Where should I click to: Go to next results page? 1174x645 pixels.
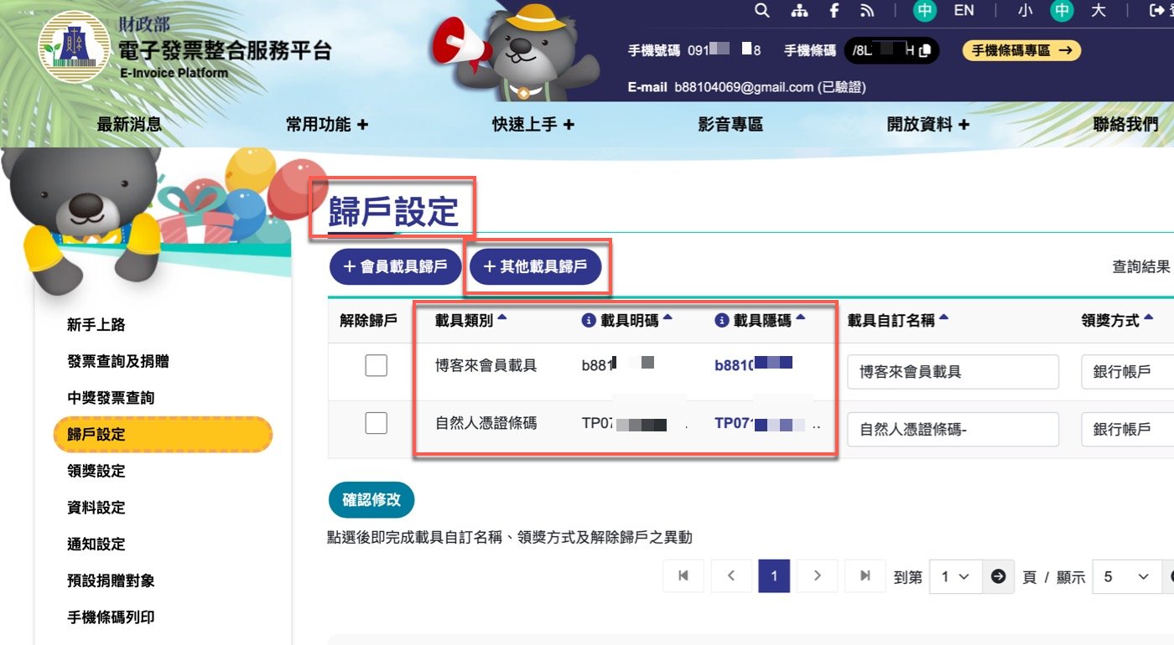[817, 576]
